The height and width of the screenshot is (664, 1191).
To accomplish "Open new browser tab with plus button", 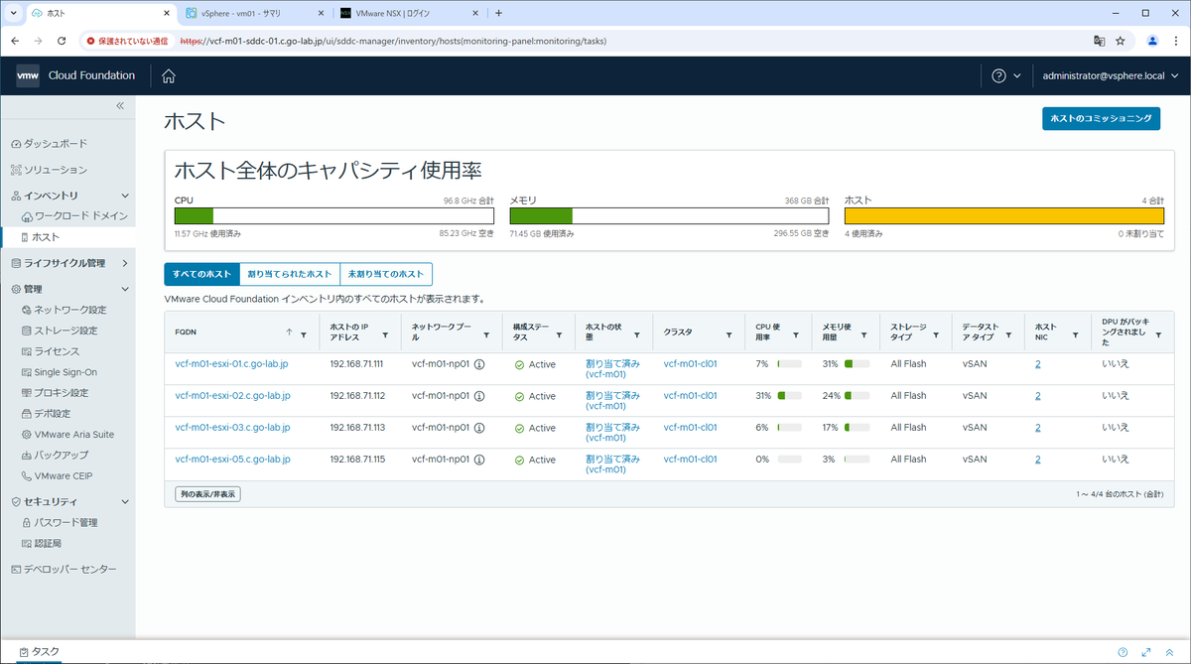I will pyautogui.click(x=498, y=13).
